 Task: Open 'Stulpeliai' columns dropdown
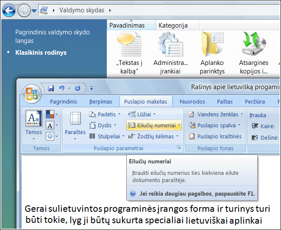(x=107, y=136)
